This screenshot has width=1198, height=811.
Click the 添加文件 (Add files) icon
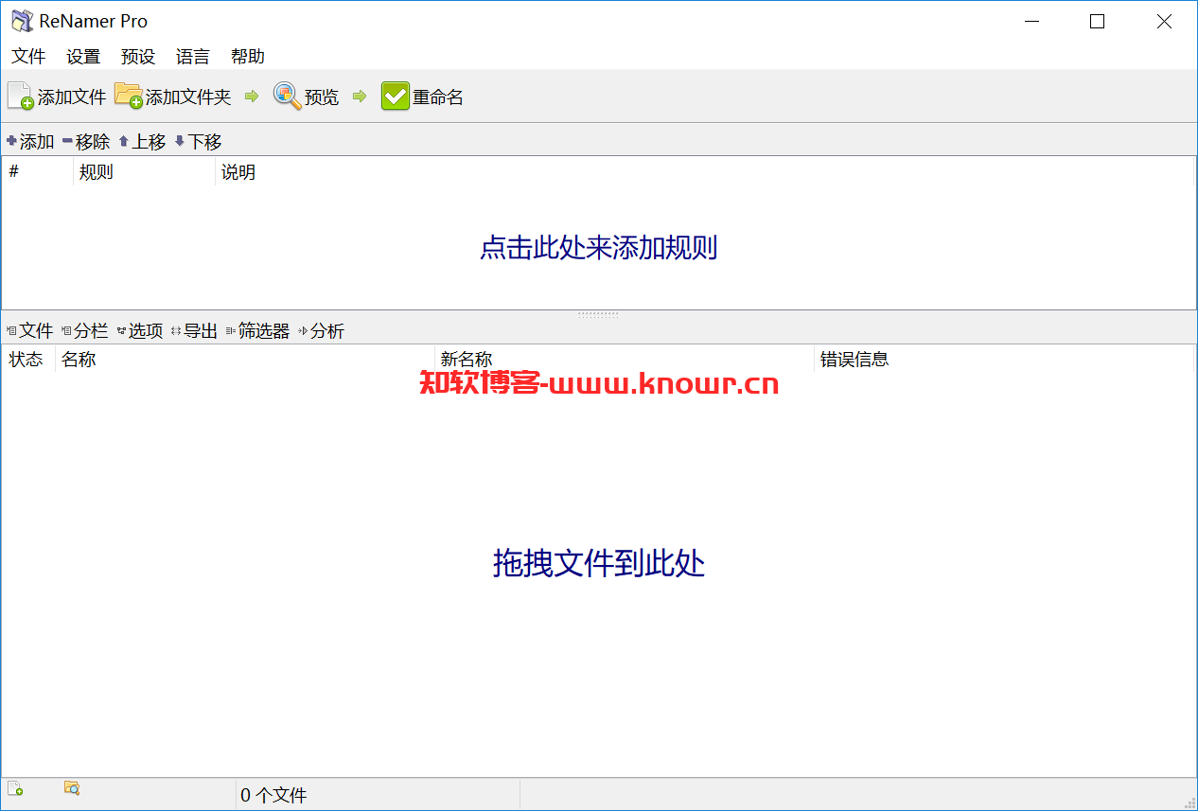21,97
